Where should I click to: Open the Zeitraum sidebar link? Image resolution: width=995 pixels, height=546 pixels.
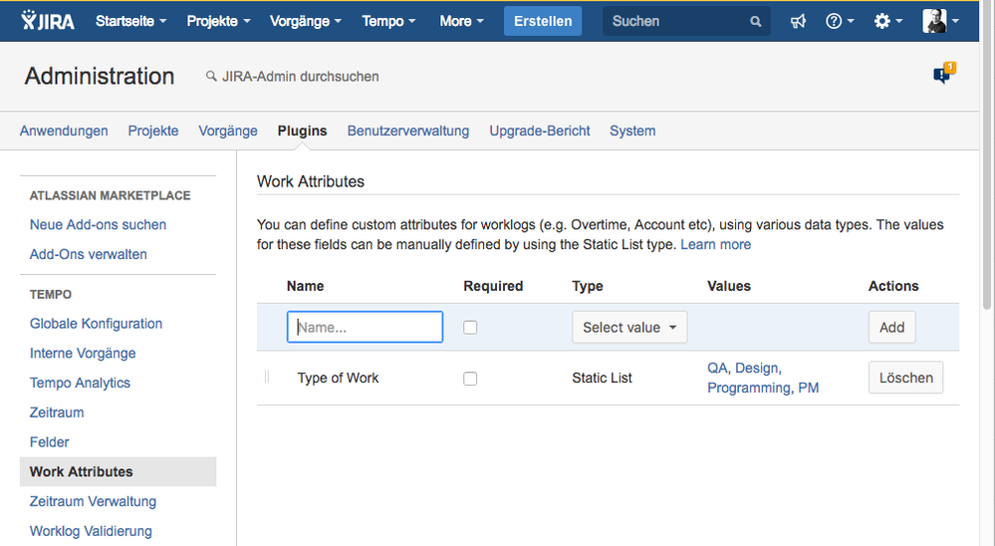pyautogui.click(x=57, y=412)
